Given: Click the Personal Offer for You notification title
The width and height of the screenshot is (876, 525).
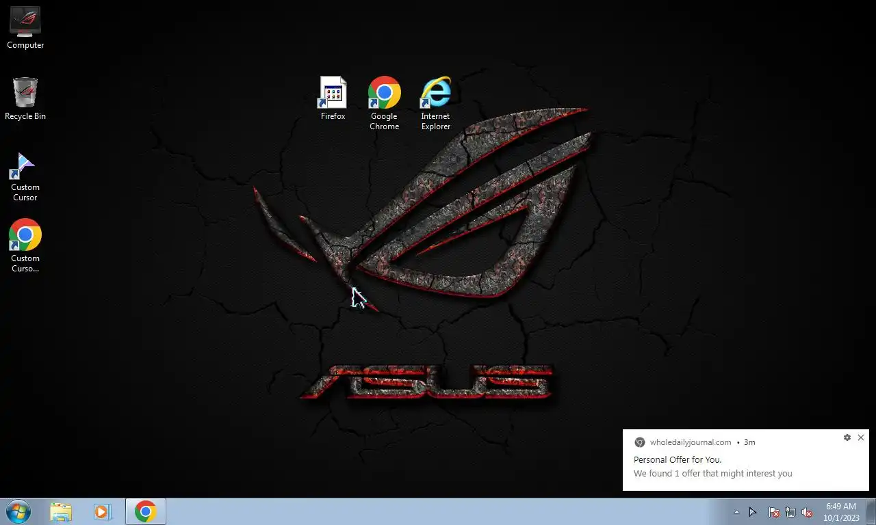Looking at the screenshot, I should (x=678, y=460).
